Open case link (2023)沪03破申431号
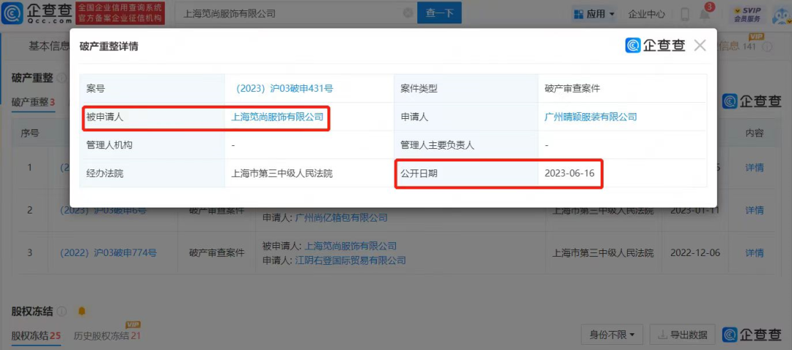 tap(282, 88)
